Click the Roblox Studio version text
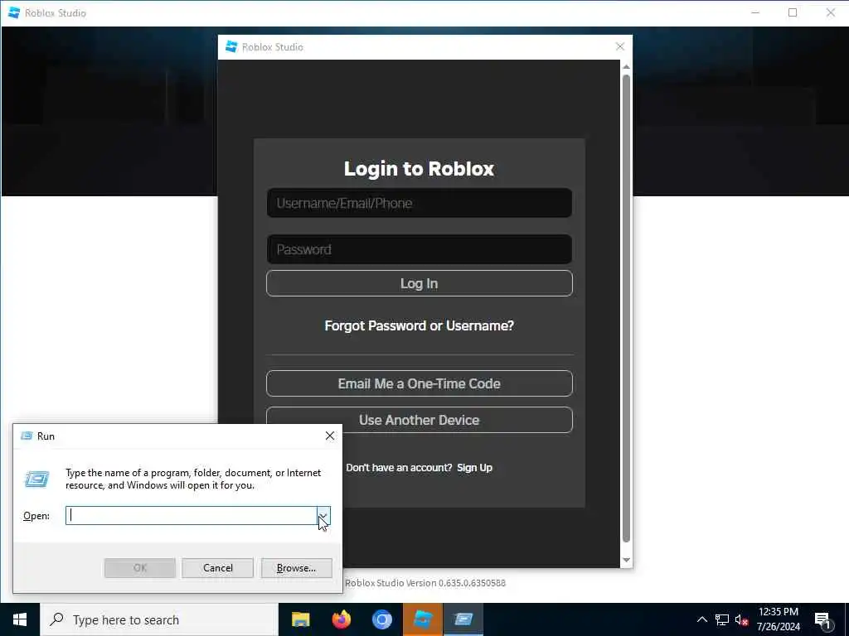Screen dimensions: 849x636 click(425, 583)
